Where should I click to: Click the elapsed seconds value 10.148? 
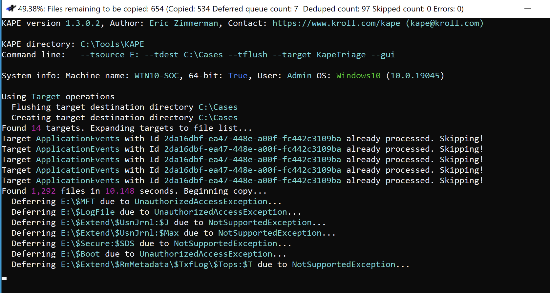coord(120,191)
